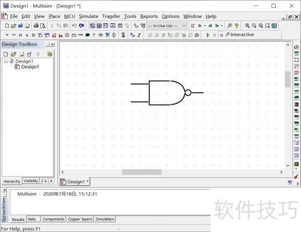The image size is (301, 232).
Task: Click the blue Redo arrow
Action: pos(81,26)
